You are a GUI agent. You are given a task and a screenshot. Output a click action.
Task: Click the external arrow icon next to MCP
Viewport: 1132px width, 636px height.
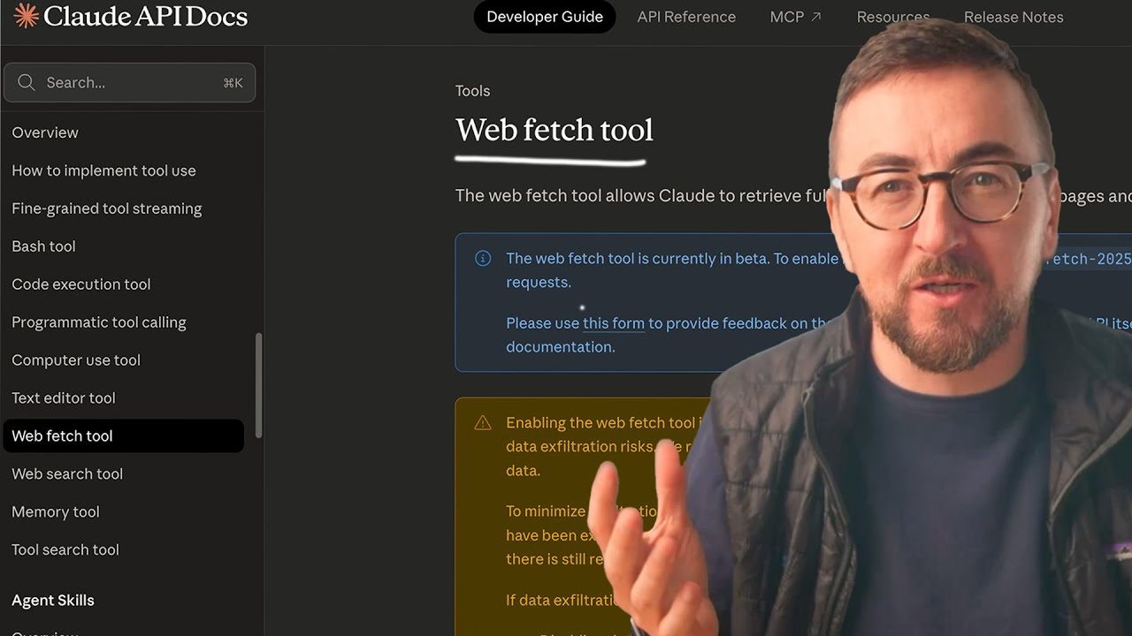click(x=816, y=17)
